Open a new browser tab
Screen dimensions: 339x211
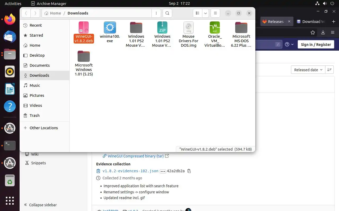333,22
